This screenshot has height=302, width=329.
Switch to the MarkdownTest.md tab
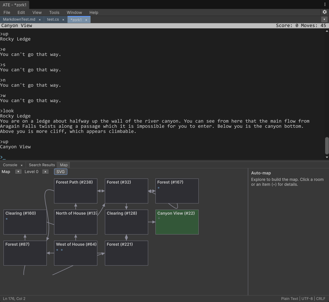coord(19,19)
